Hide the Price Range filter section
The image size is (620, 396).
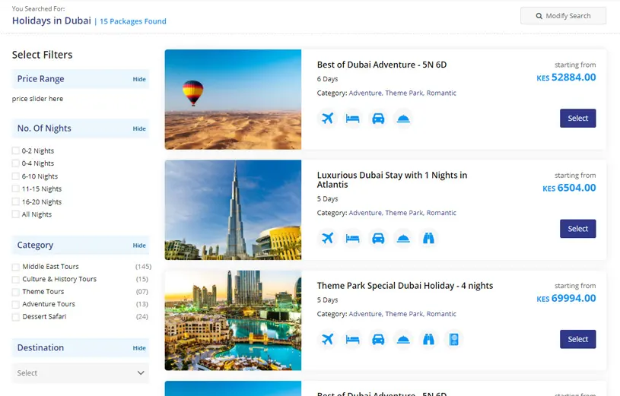tap(139, 79)
